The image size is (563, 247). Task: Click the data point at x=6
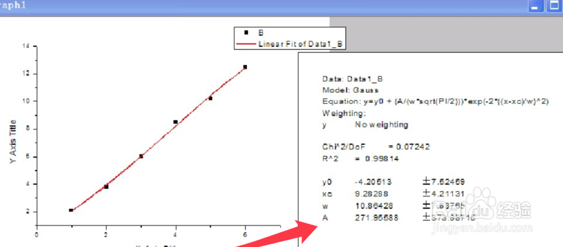[245, 67]
